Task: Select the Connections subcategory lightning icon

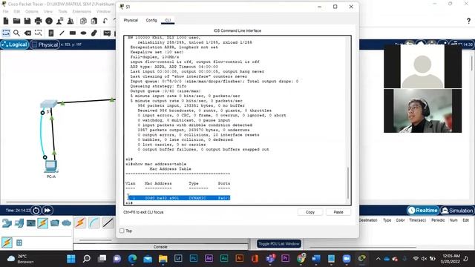Action: pyautogui.click(x=7, y=243)
